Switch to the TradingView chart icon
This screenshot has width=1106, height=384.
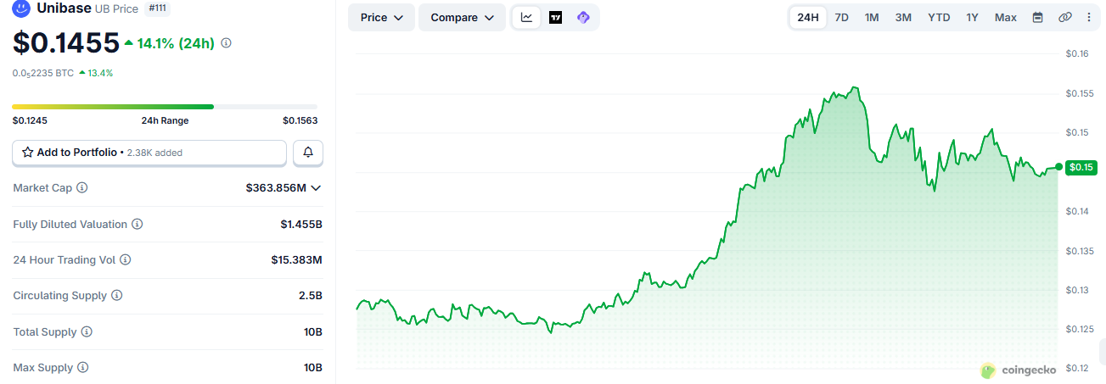coord(555,17)
